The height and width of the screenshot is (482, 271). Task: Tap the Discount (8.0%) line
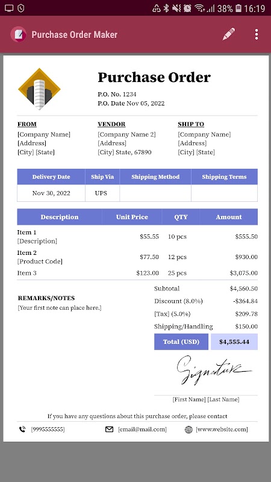click(206, 301)
